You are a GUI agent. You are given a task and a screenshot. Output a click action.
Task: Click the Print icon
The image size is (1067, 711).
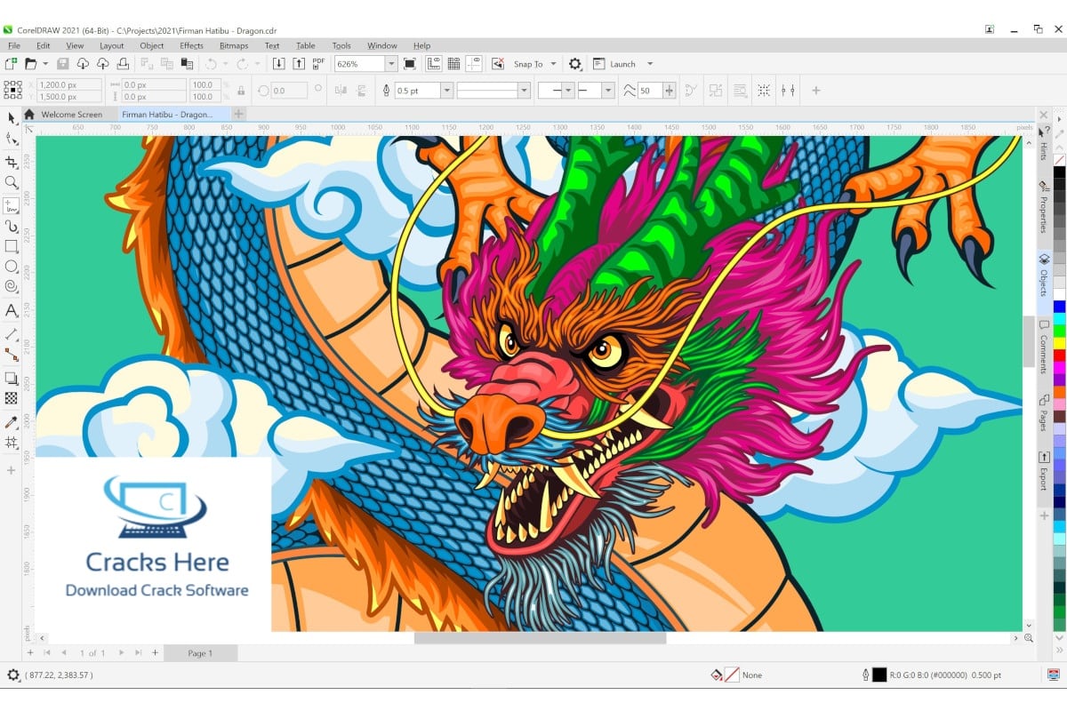click(124, 64)
